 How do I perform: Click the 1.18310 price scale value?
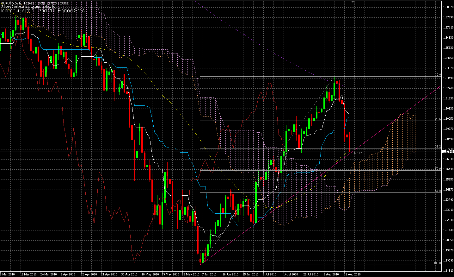coord(449,271)
